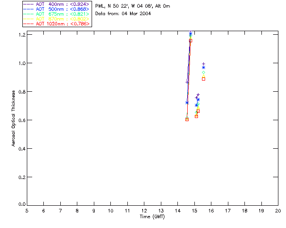286x228 pixels.
Task: Click the x-axis tick label 14
Action: point(178,211)
